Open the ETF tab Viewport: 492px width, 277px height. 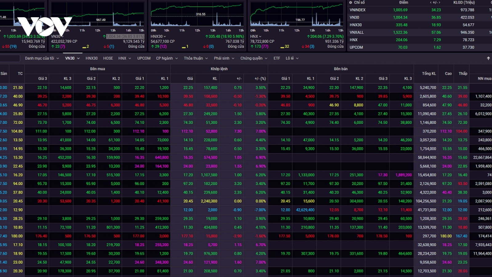tap(277, 58)
